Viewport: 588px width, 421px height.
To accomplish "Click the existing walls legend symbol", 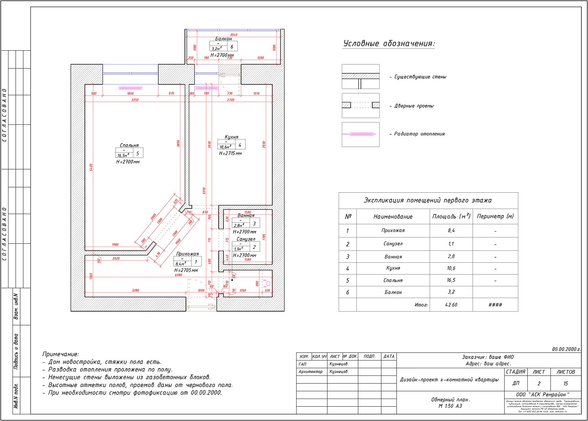I will 360,77.
